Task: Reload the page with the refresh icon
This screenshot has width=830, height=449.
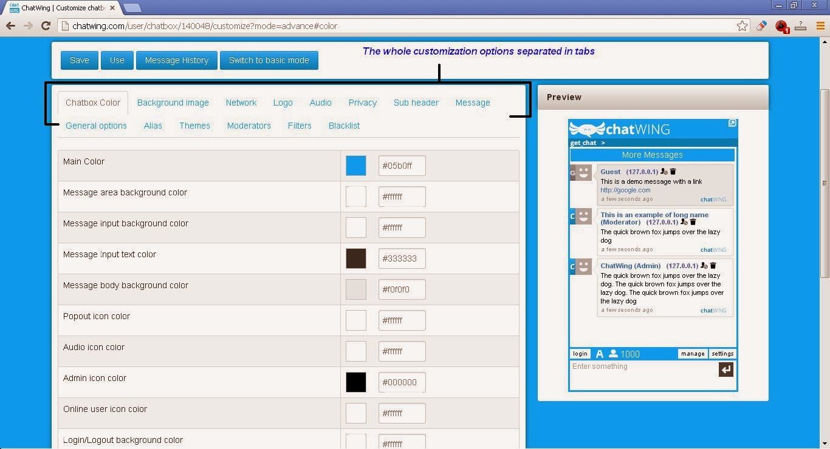Action: pyautogui.click(x=46, y=25)
